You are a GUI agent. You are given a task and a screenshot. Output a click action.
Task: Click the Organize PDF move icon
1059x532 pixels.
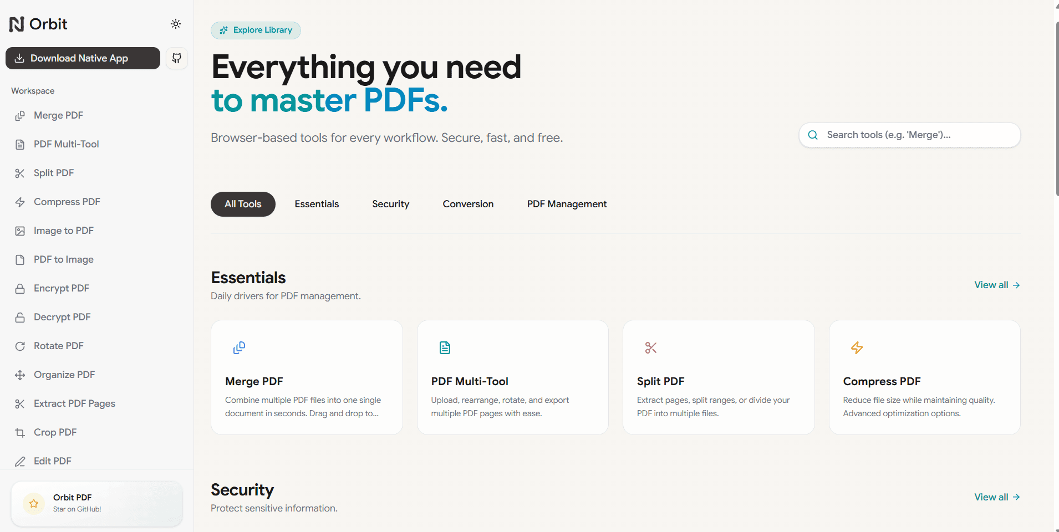tap(20, 375)
